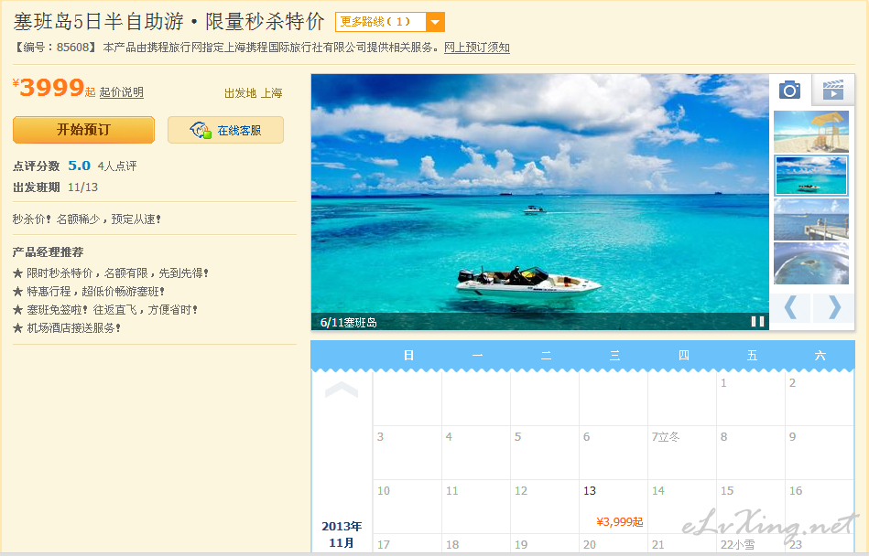Click the 5.0 rating score
Viewport: 869px width, 556px height.
80,166
